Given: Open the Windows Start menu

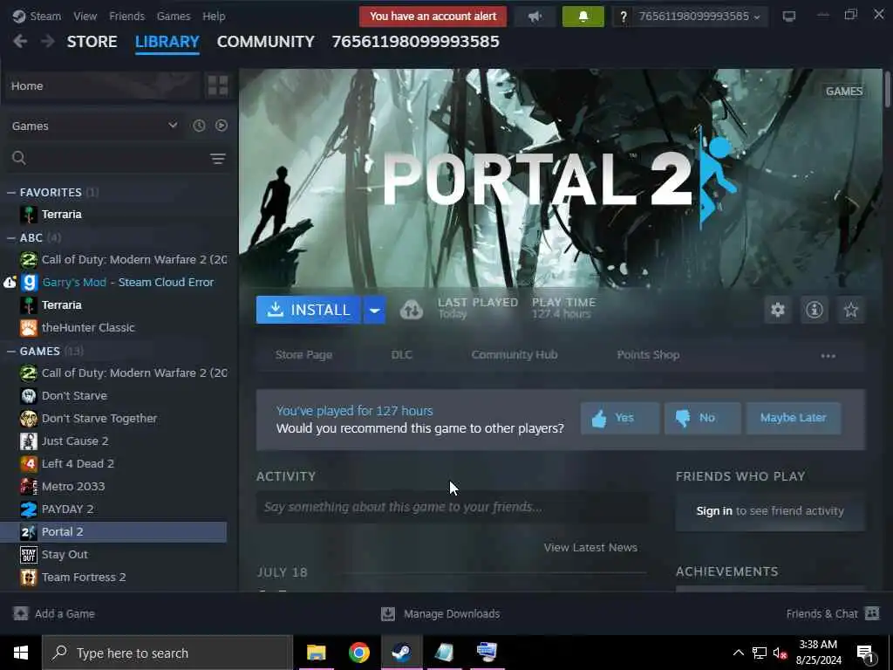Looking at the screenshot, I should tap(21, 653).
